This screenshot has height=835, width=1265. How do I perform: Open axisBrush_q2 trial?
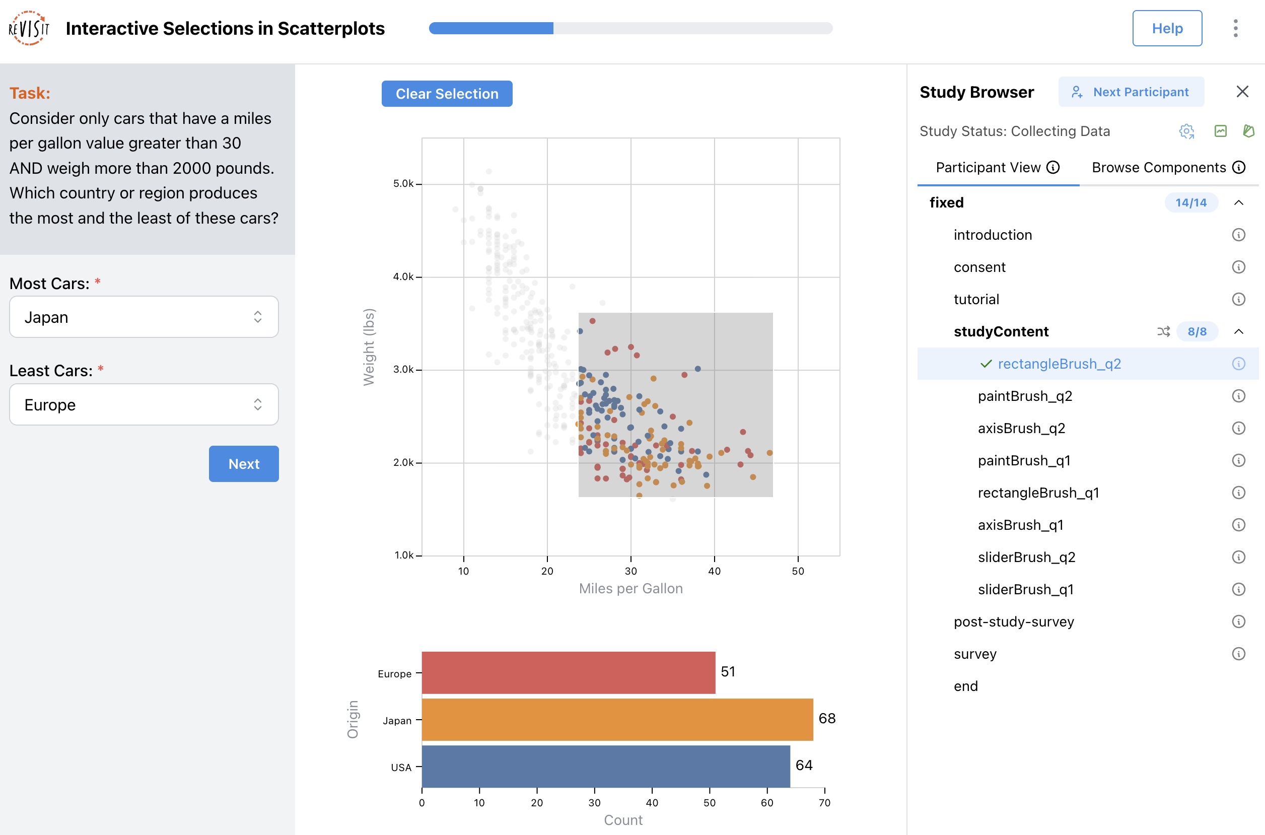[1021, 428]
